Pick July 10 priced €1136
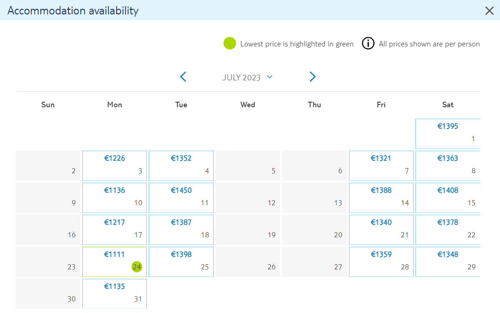This screenshot has height=313, width=500. tap(114, 198)
